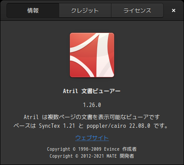Click the Atril 文書ビューアー title text
184x165 pixels.
pos(92,91)
